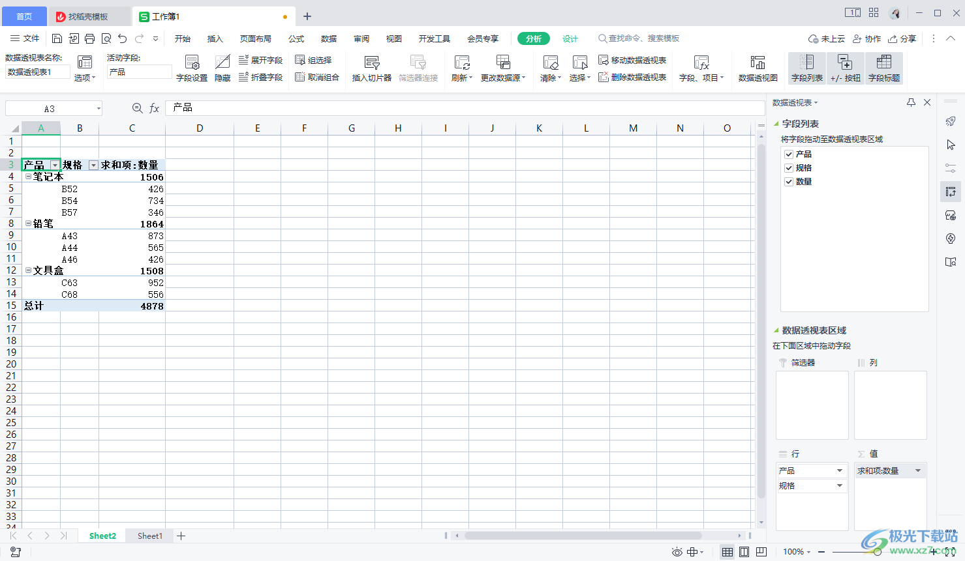The height and width of the screenshot is (561, 965).
Task: Open the 产品 filter dropdown in A3
Action: point(55,165)
